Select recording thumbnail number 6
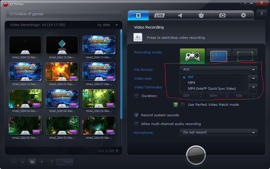The height and width of the screenshot is (169, 270). (x=99, y=72)
